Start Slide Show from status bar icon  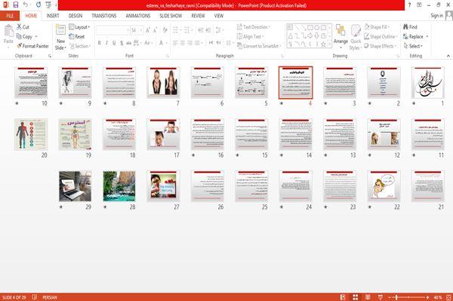coord(381,297)
